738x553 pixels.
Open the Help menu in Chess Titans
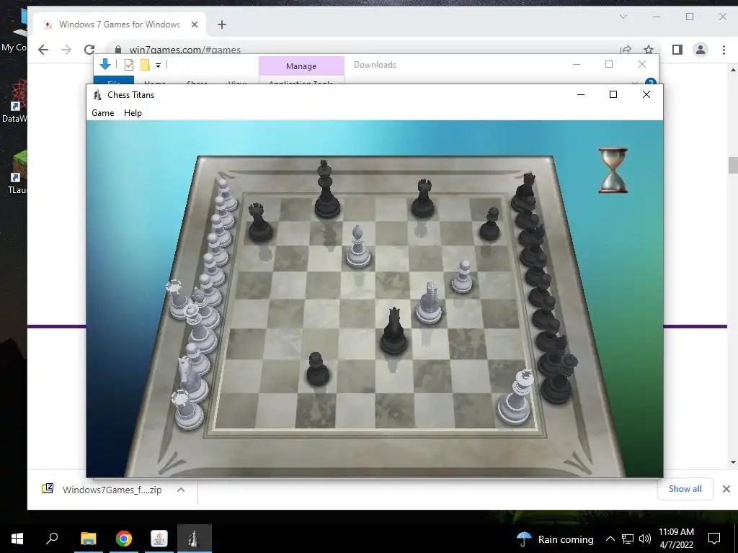pyautogui.click(x=133, y=113)
